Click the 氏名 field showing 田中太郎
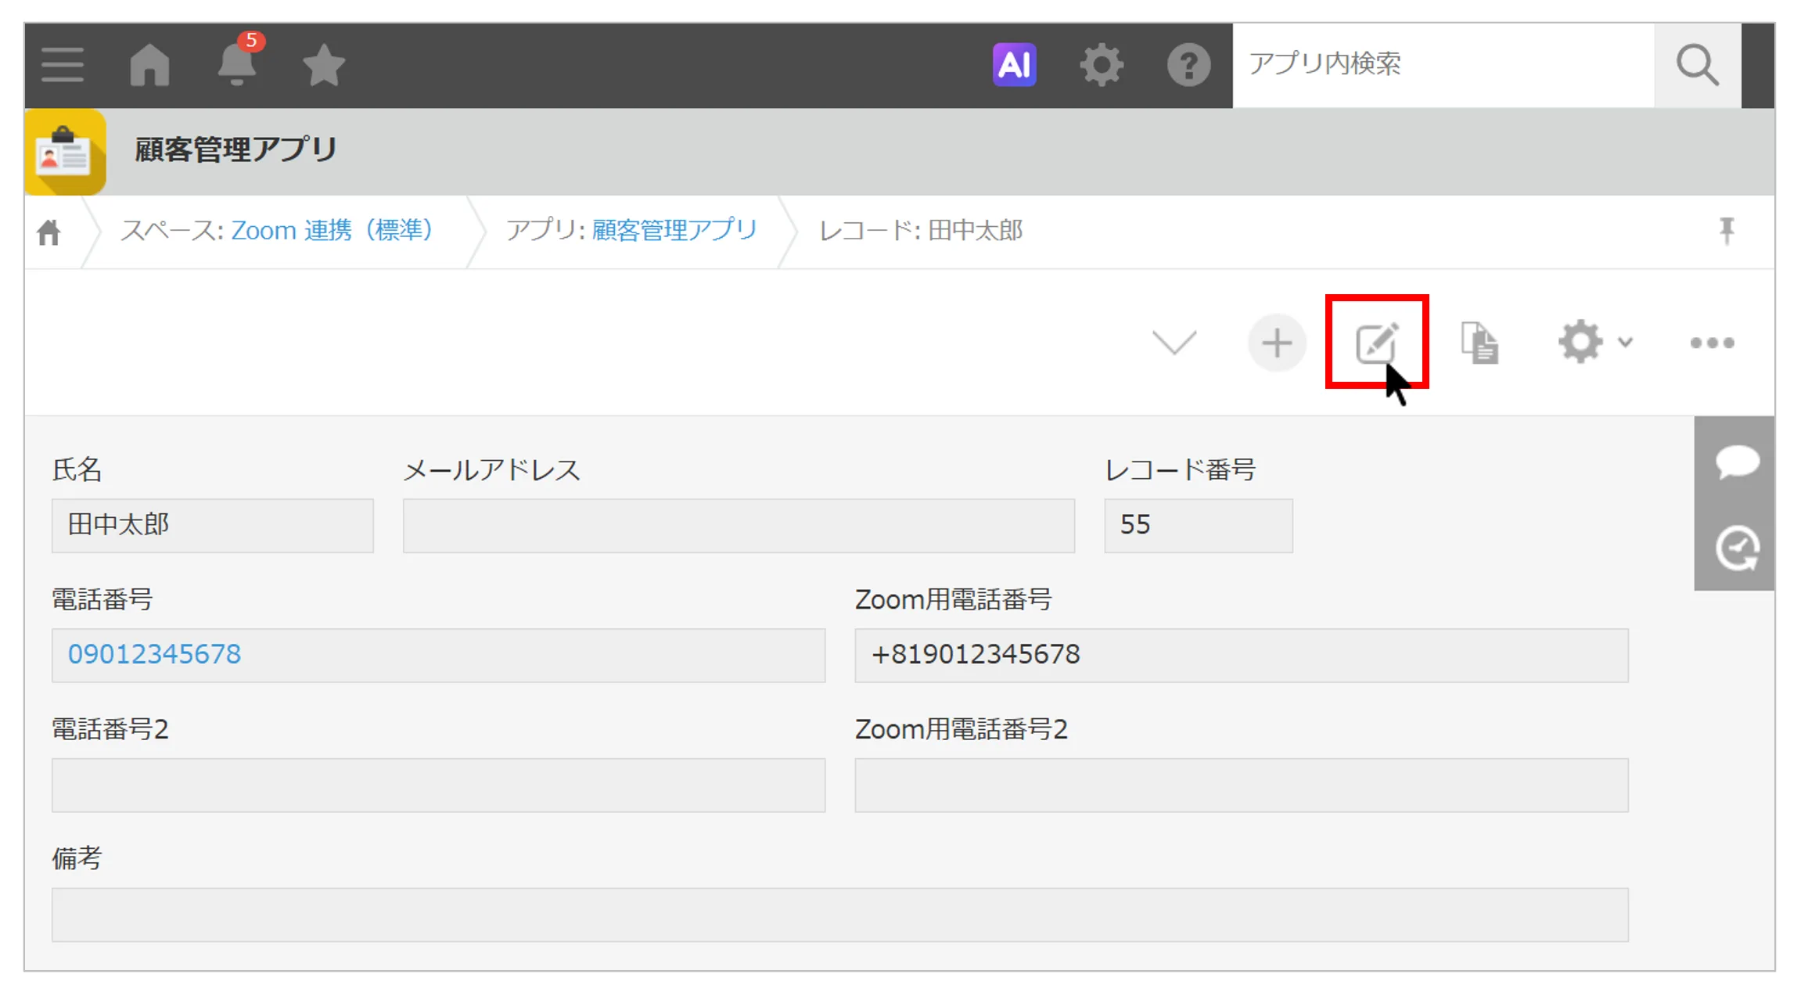 point(213,526)
